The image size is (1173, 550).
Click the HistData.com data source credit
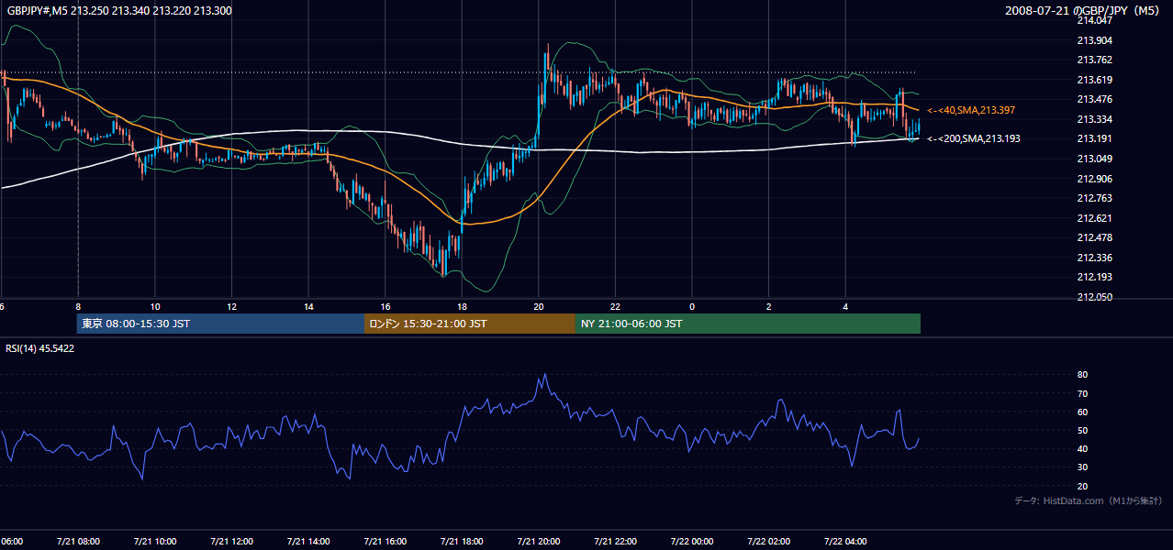pos(1089,500)
